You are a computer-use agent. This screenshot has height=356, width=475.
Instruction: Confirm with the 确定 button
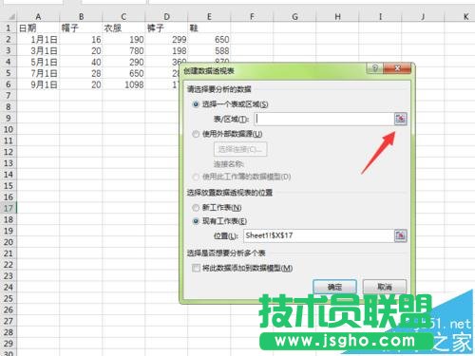click(x=334, y=287)
